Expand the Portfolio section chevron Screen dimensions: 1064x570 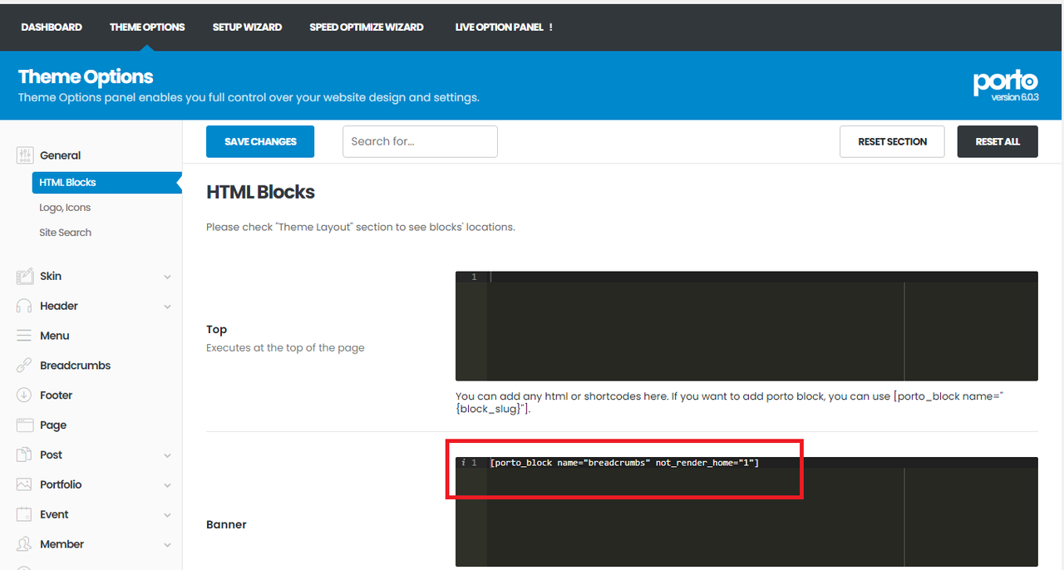tap(167, 485)
